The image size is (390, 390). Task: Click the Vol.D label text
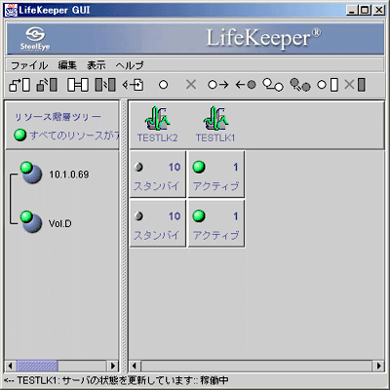(60, 223)
